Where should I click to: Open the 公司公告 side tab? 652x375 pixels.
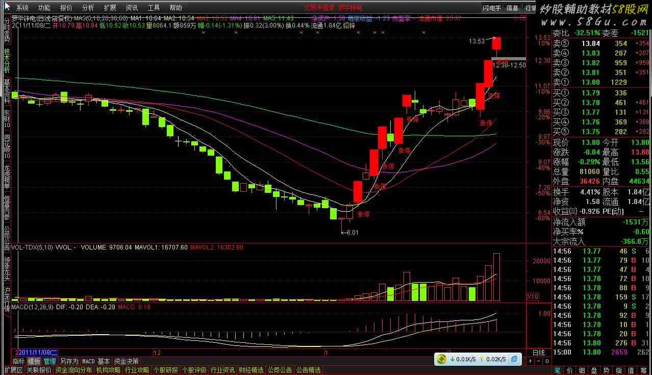point(7,237)
